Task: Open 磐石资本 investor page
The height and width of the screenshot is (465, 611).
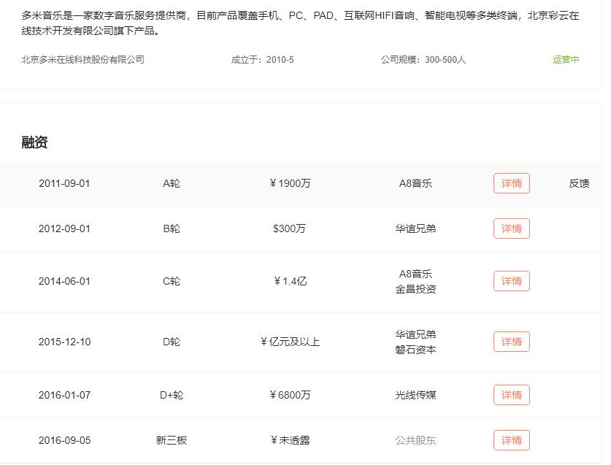Action: point(418,350)
